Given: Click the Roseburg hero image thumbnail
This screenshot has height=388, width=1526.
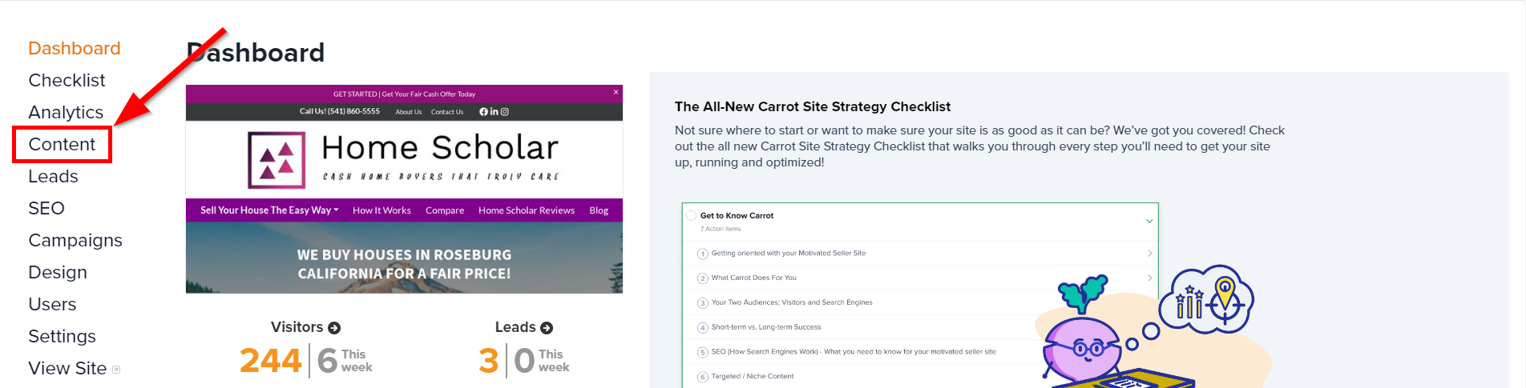Looking at the screenshot, I should point(404,258).
